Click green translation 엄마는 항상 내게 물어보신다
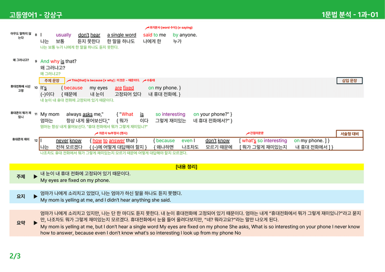This screenshot has height=272, width=385. [x=94, y=127]
